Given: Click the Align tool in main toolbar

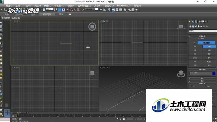Looking at the screenshot, I should (x=104, y=10).
